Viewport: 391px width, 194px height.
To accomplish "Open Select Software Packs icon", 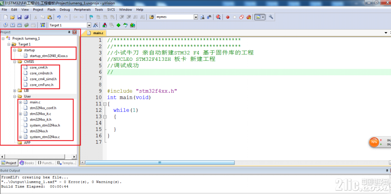I will tap(125, 25).
